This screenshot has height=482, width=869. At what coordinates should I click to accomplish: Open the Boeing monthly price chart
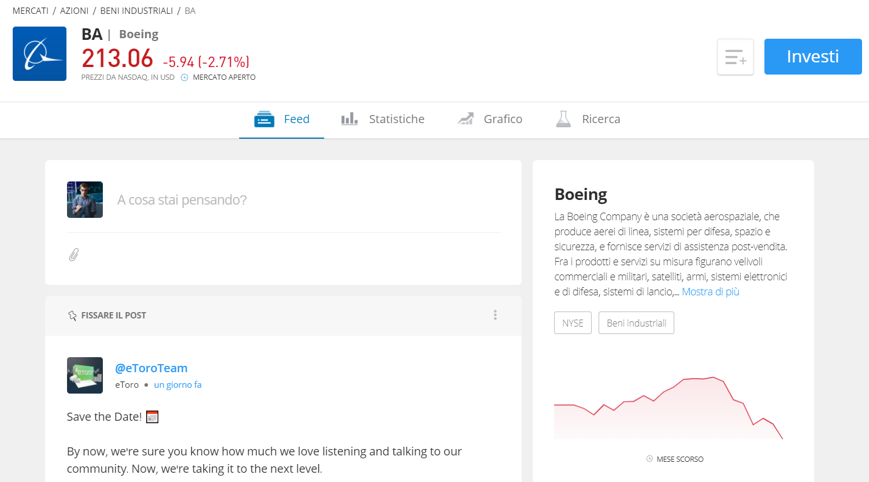pos(669,407)
